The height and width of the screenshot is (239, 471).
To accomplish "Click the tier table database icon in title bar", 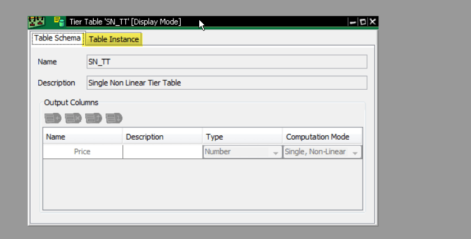I will point(59,22).
